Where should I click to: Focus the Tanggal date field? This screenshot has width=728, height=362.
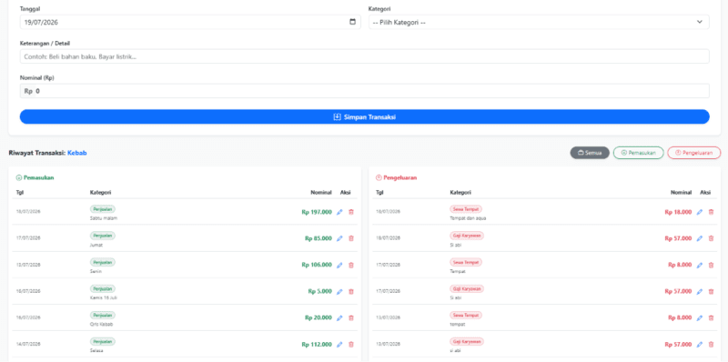(x=190, y=22)
